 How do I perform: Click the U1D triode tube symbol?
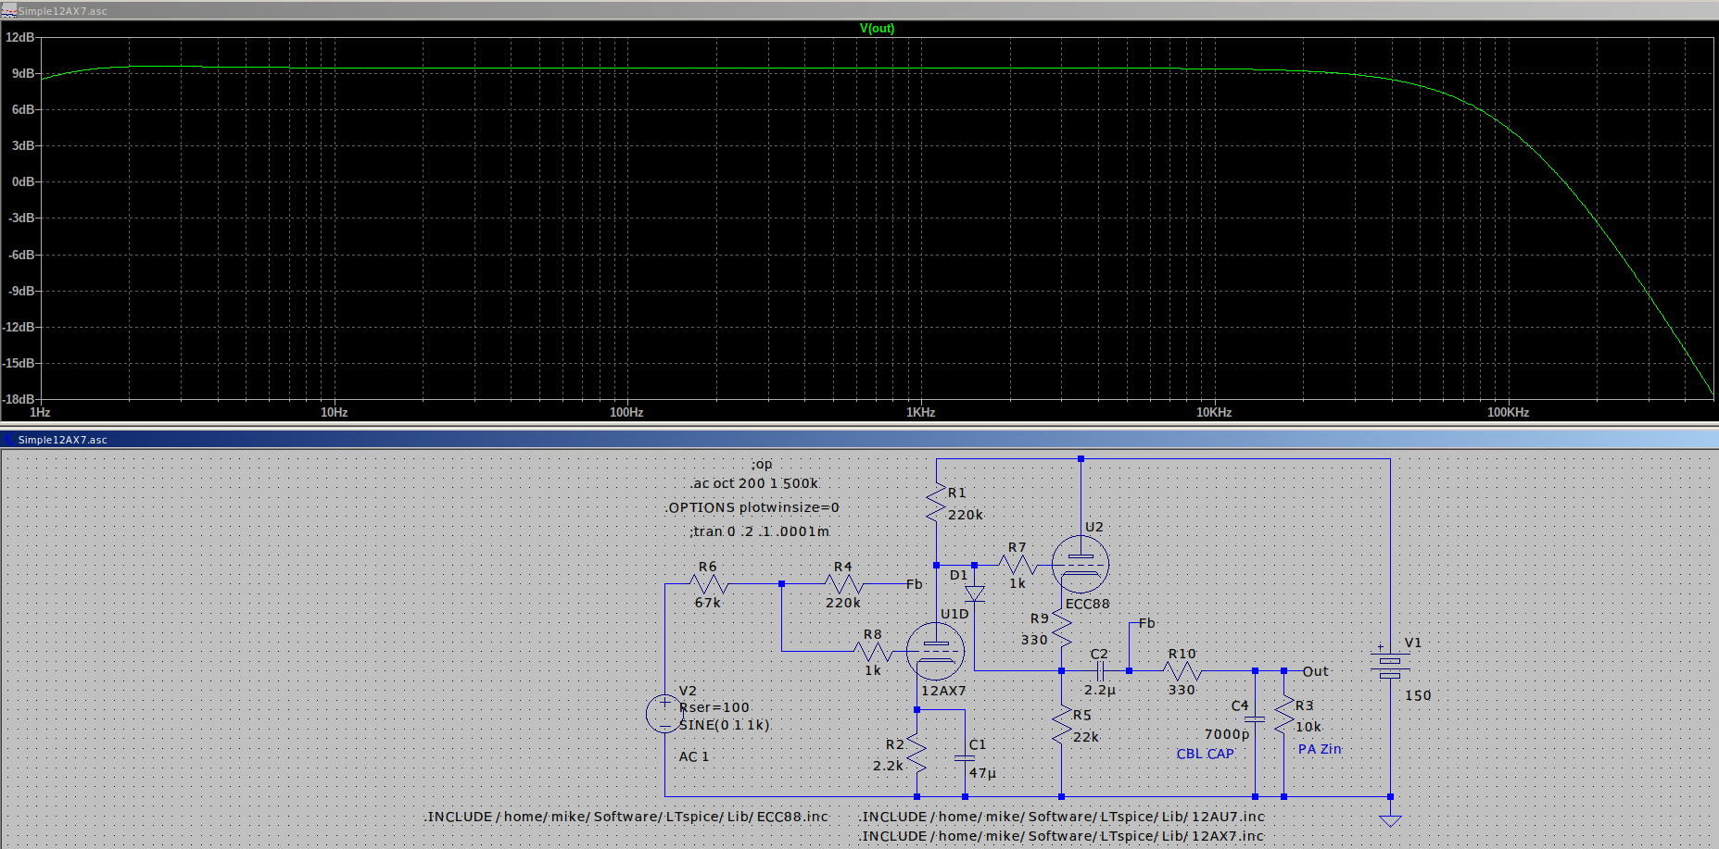(x=936, y=651)
